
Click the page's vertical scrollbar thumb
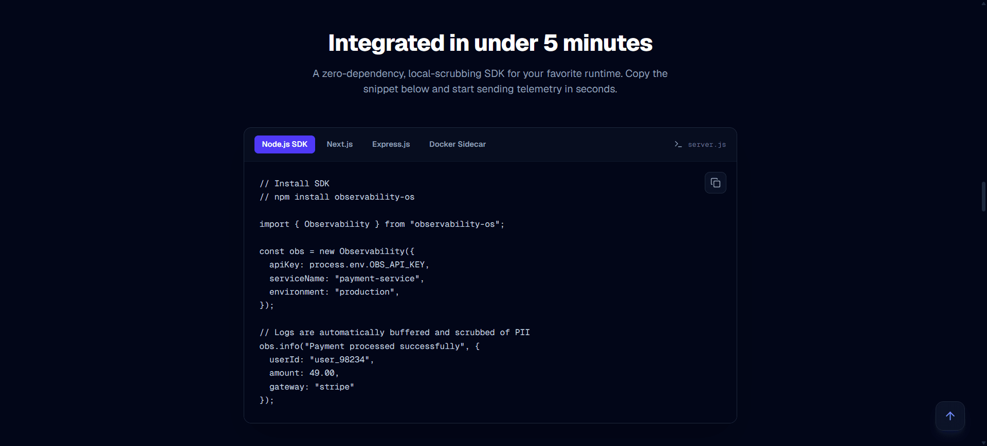[x=983, y=196]
